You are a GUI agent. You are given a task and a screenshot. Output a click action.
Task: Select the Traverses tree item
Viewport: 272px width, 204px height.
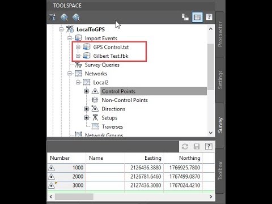click(112, 126)
